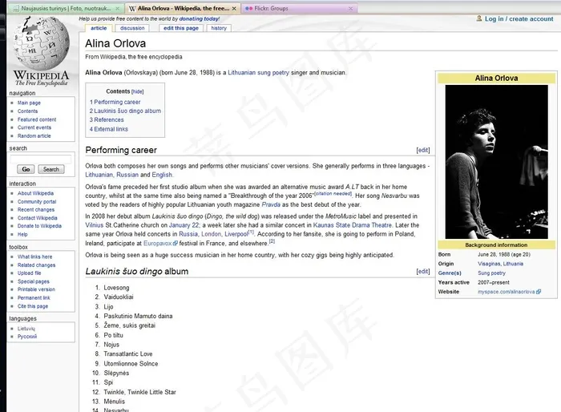Open the Alina Orlova infobox photo
Screen dimensions: 561x412
coord(495,161)
